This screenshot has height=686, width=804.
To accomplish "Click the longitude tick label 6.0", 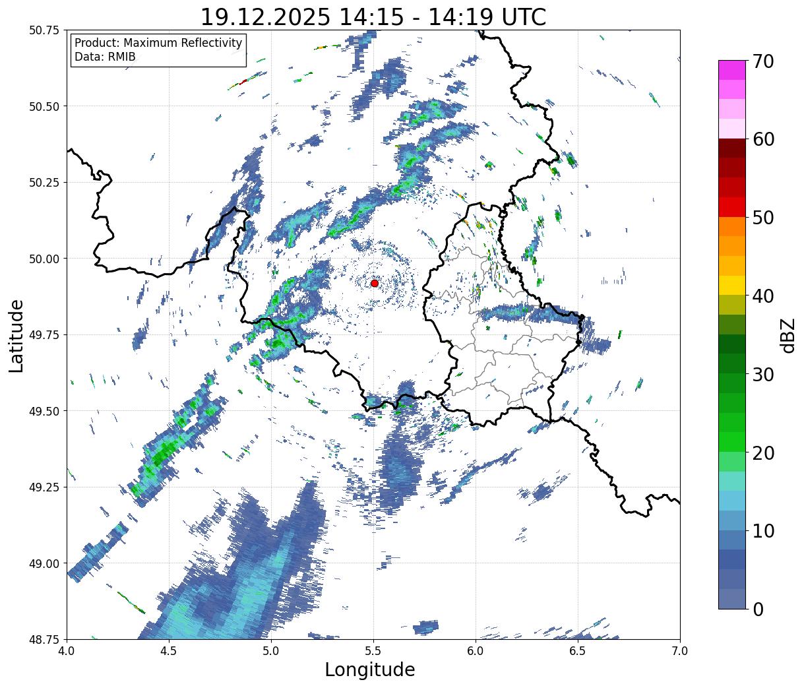I will pos(476,650).
